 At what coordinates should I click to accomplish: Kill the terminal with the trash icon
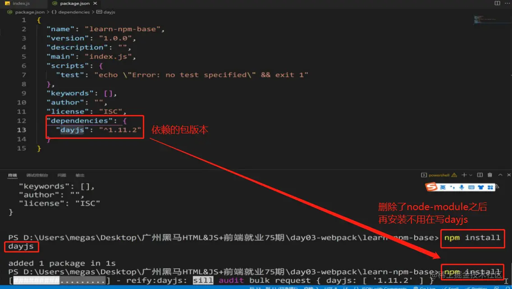[489, 175]
